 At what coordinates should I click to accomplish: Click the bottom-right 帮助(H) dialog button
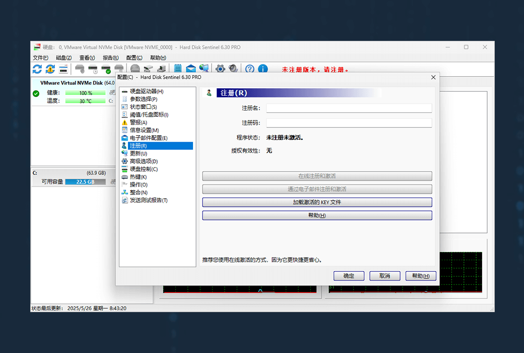421,276
